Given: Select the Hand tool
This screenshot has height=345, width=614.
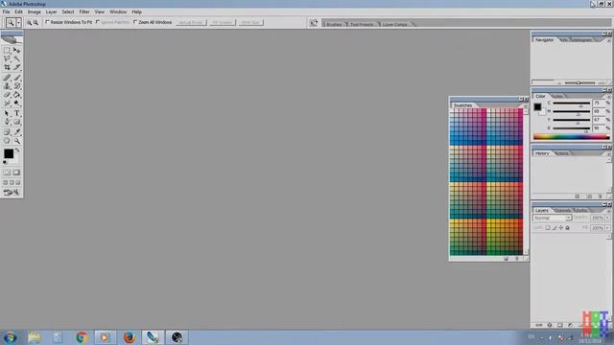Looking at the screenshot, I should pos(7,141).
